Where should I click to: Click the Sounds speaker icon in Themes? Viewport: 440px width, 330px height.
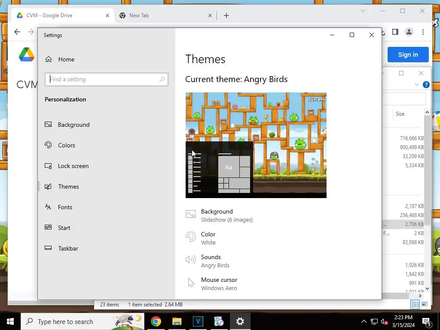click(190, 260)
